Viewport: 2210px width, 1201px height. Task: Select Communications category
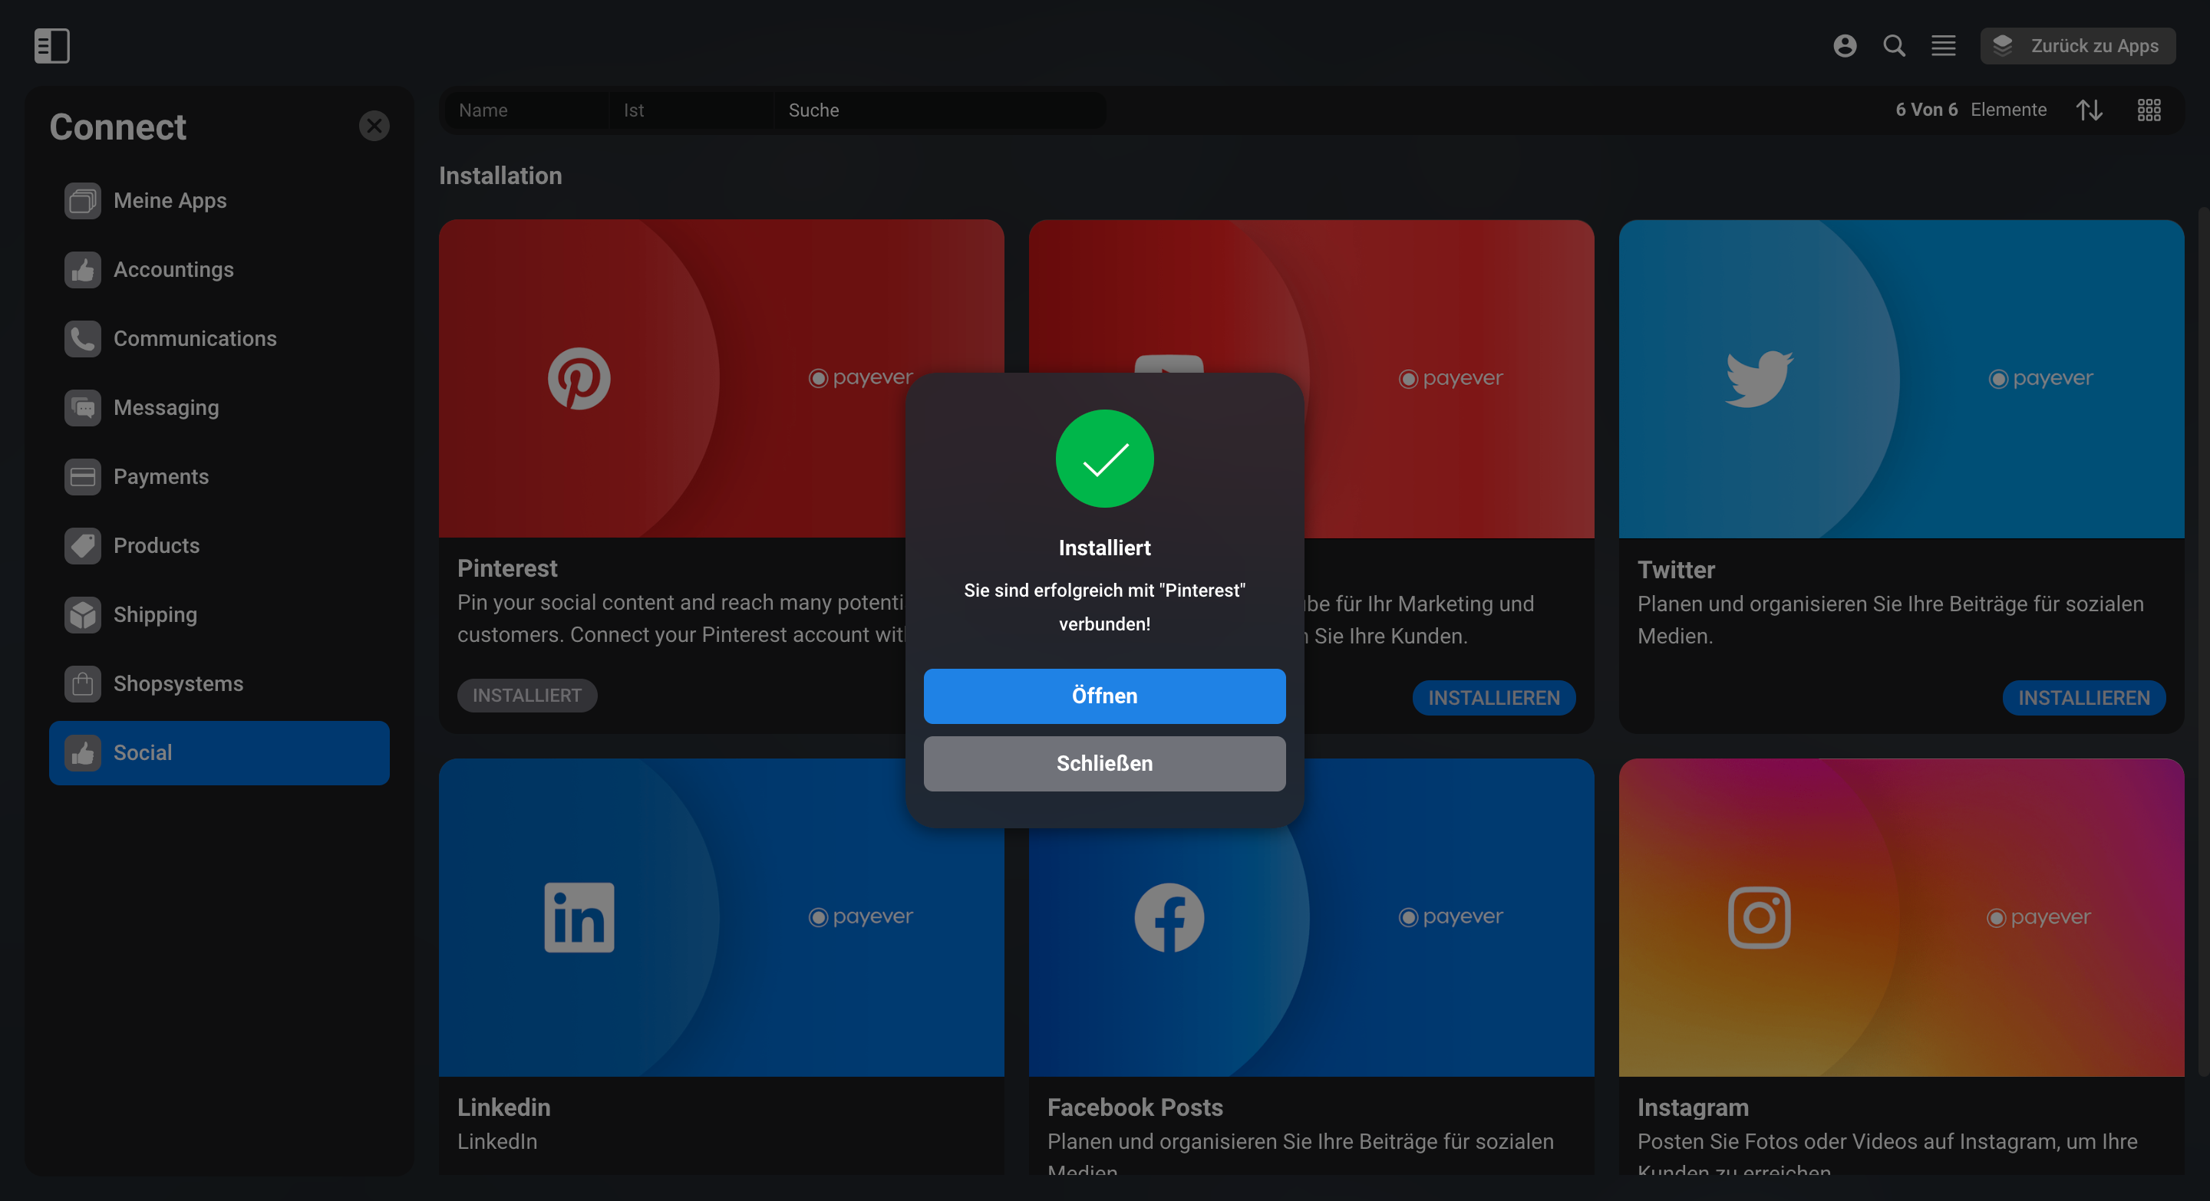219,339
